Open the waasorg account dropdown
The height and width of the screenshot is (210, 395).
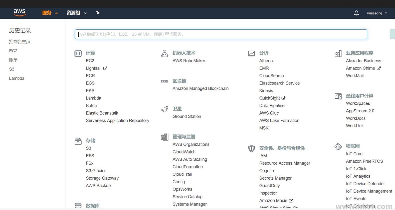click(377, 13)
